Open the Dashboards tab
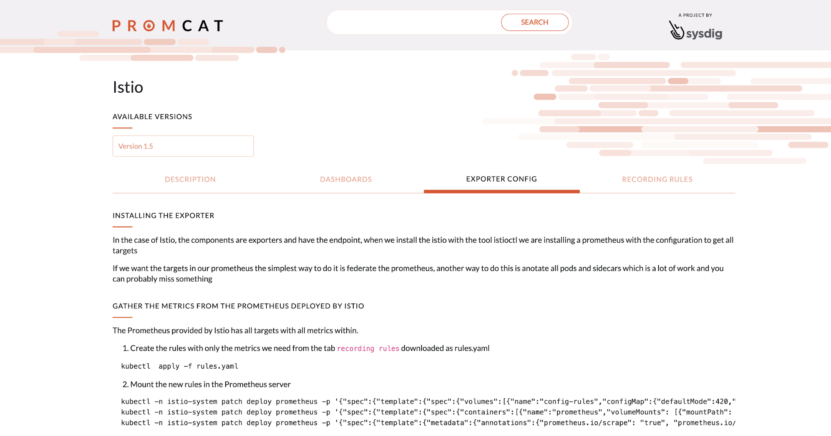This screenshot has height=436, width=831. 346,179
